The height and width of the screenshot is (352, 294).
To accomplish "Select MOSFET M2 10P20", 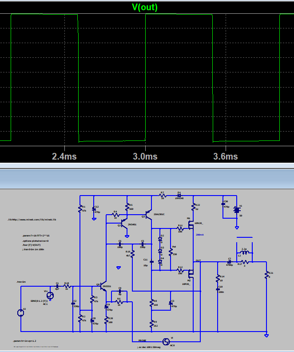I will point(191,273).
